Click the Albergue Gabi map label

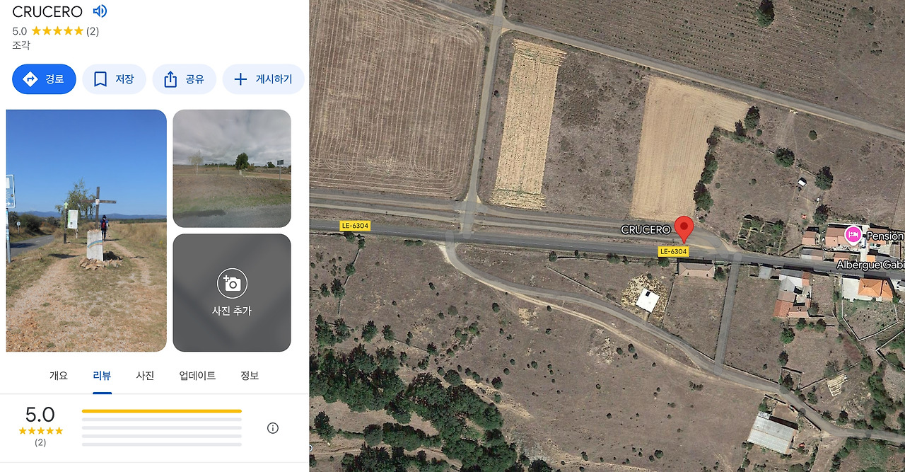click(x=870, y=265)
